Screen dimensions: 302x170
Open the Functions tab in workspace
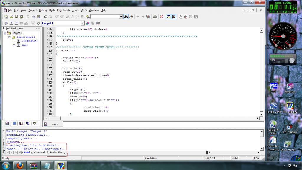click(27, 123)
